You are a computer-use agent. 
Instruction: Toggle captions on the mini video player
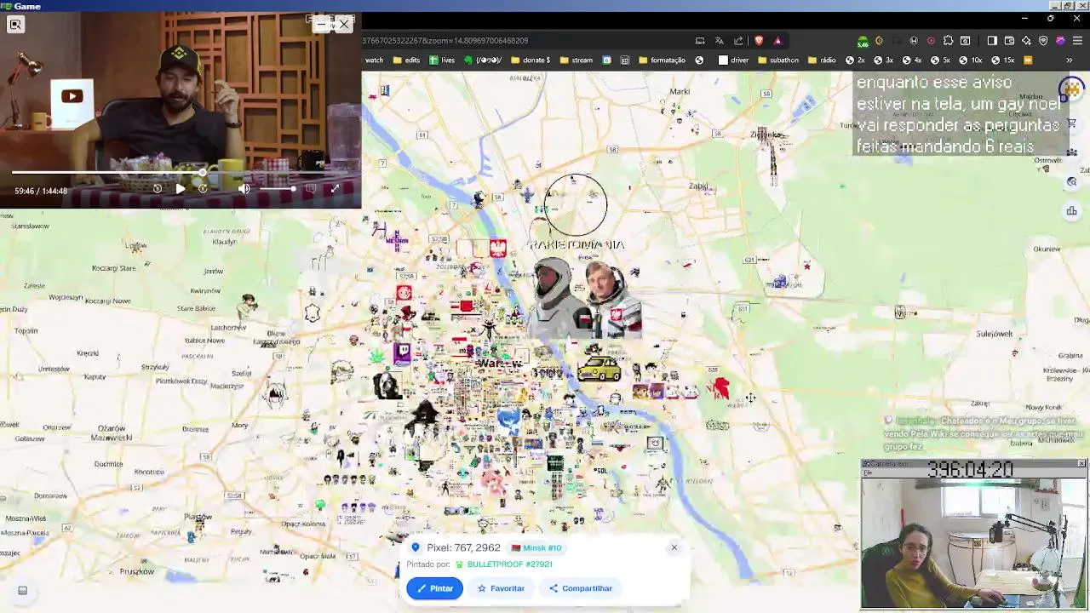click(x=311, y=189)
